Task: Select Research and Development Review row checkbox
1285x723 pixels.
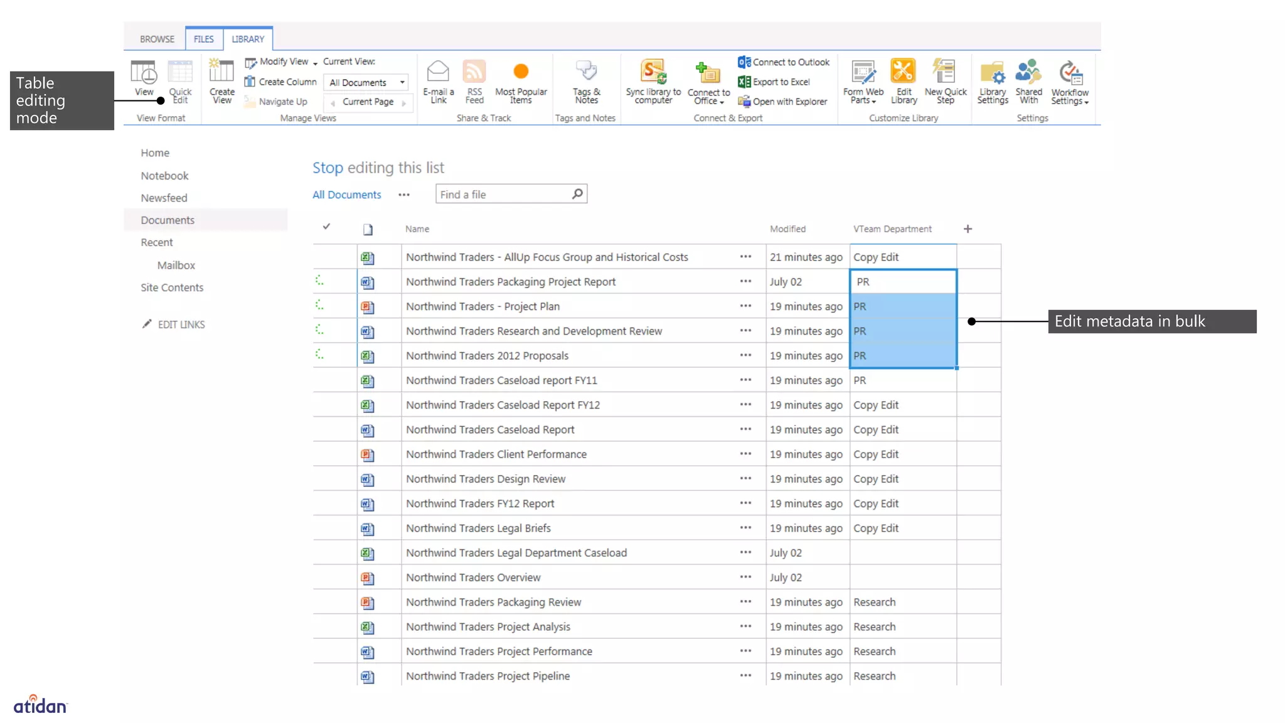Action: point(319,329)
